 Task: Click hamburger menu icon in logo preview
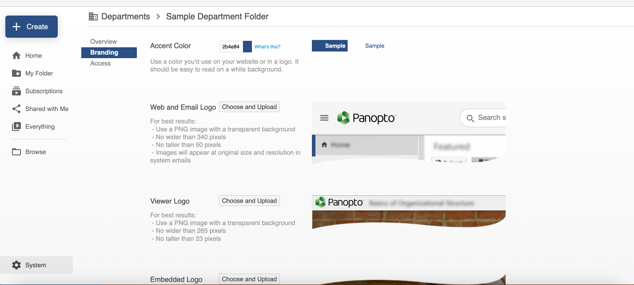tap(324, 118)
